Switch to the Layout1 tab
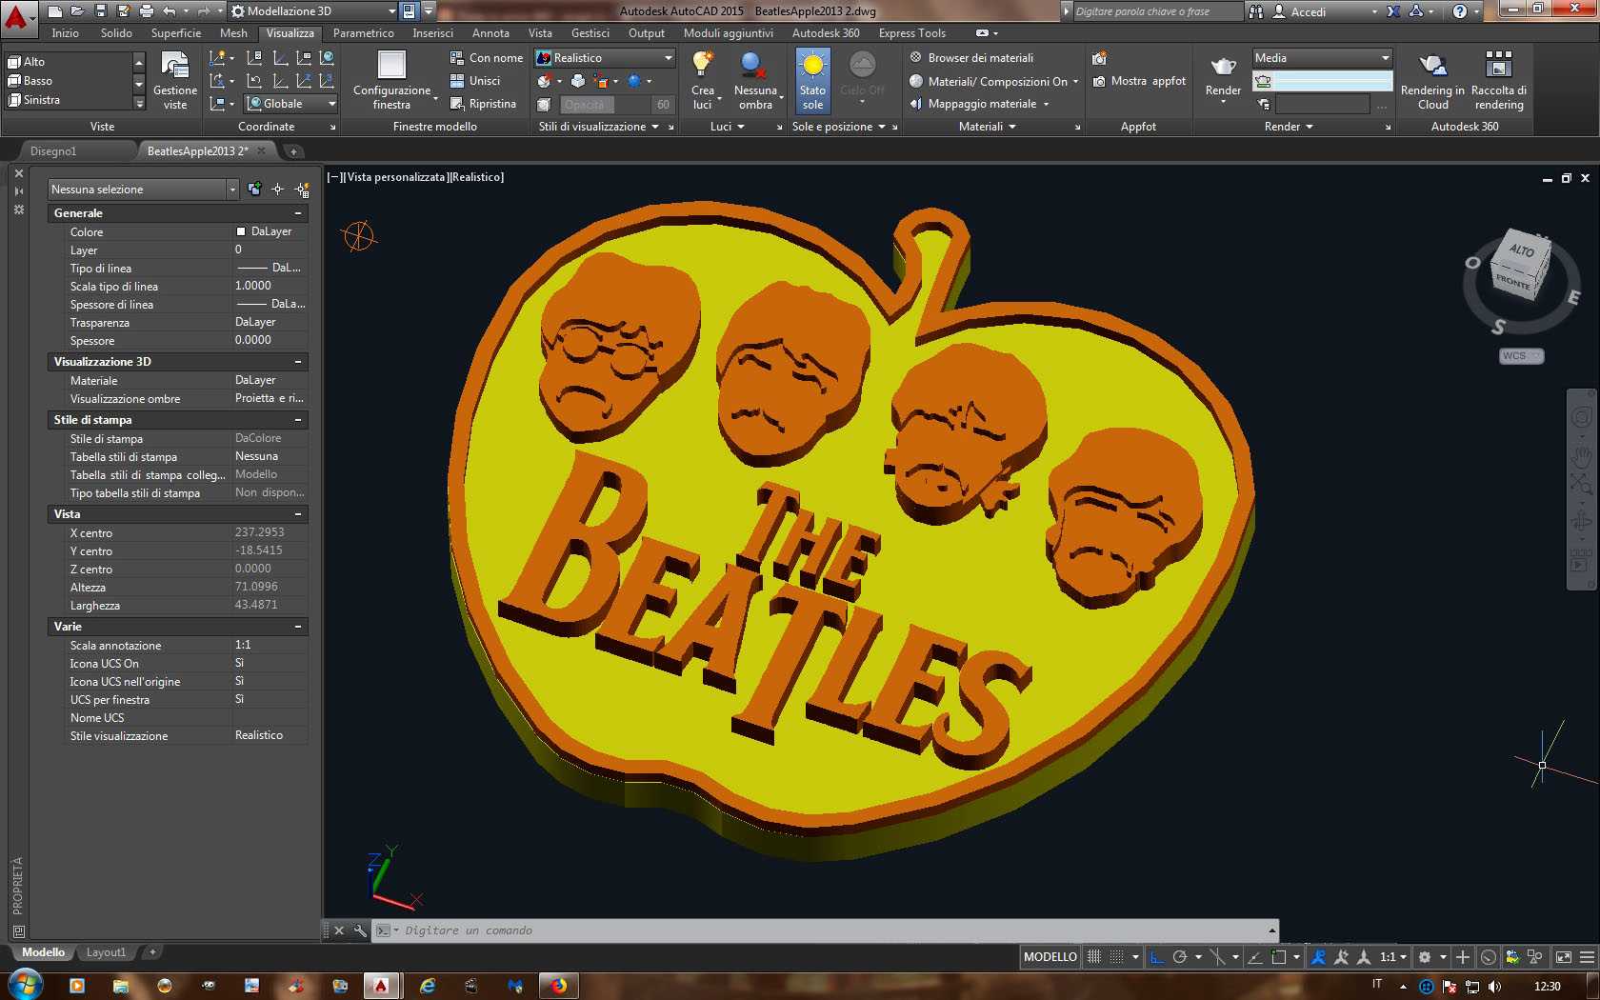Screen dimensions: 1600x1000 (x=106, y=952)
